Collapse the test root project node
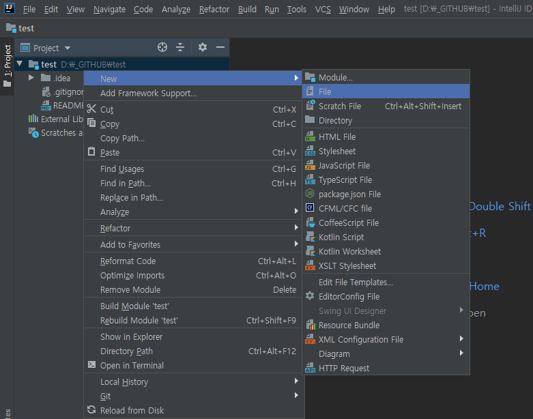 pos(20,63)
